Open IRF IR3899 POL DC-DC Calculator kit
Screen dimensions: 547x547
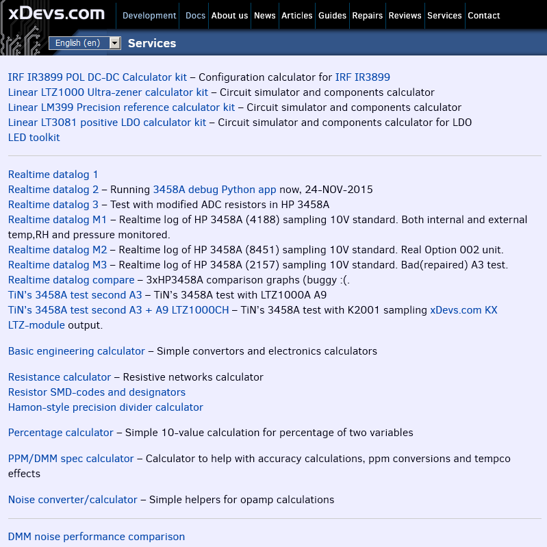(x=97, y=77)
